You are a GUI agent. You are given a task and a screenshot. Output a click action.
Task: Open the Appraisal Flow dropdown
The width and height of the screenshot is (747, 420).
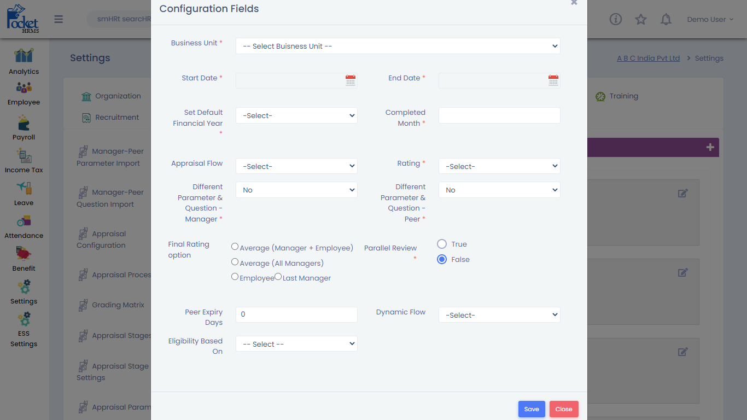pyautogui.click(x=296, y=166)
